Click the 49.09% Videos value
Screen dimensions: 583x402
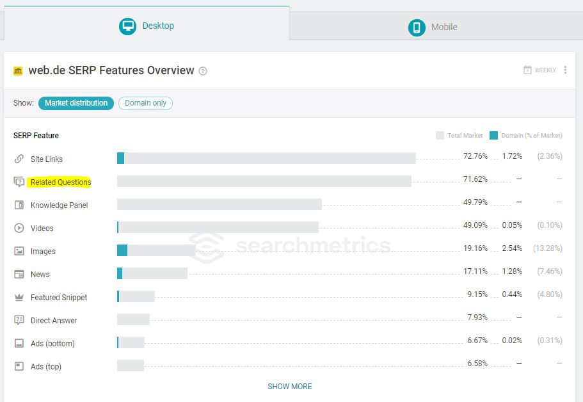[475, 225]
